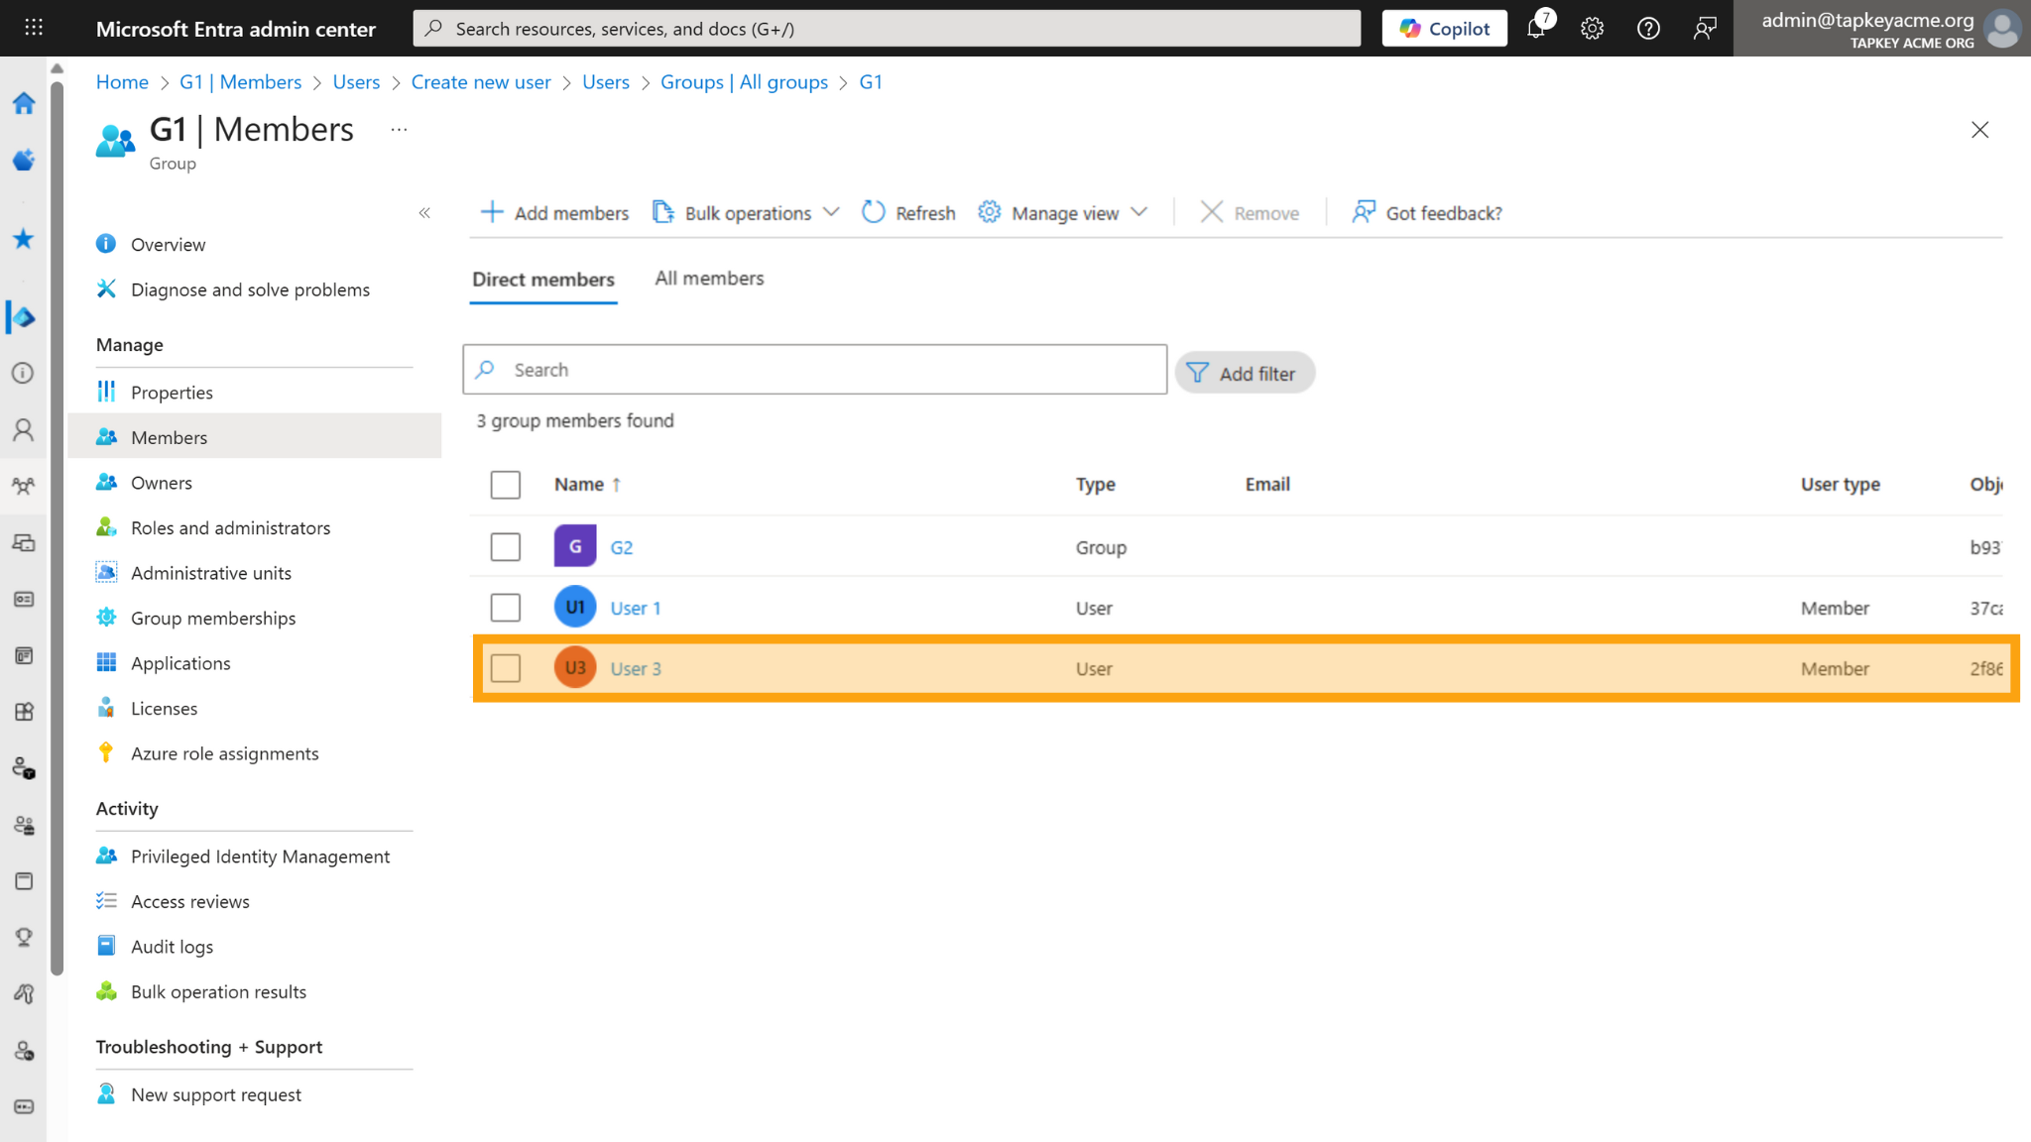Click the notifications bell icon
This screenshot has height=1142, width=2031.
[x=1536, y=29]
